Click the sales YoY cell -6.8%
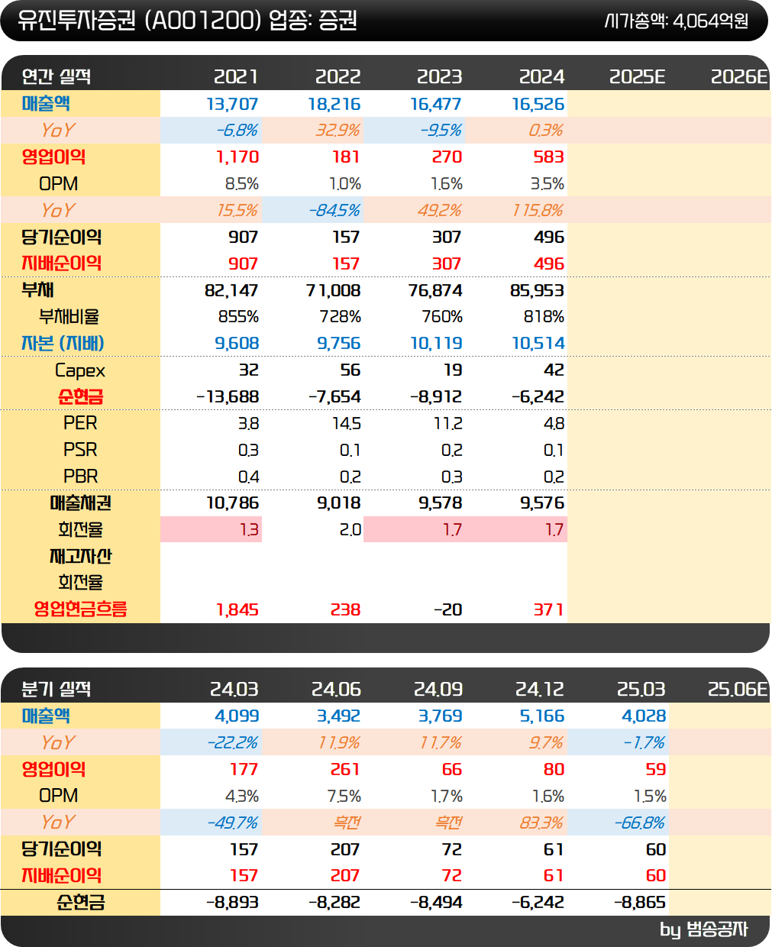This screenshot has width=772, height=947. coord(237,131)
